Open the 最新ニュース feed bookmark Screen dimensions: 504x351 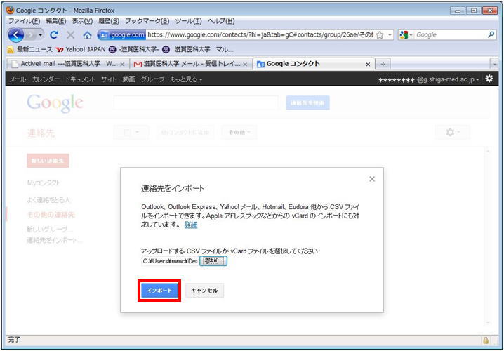[29, 50]
